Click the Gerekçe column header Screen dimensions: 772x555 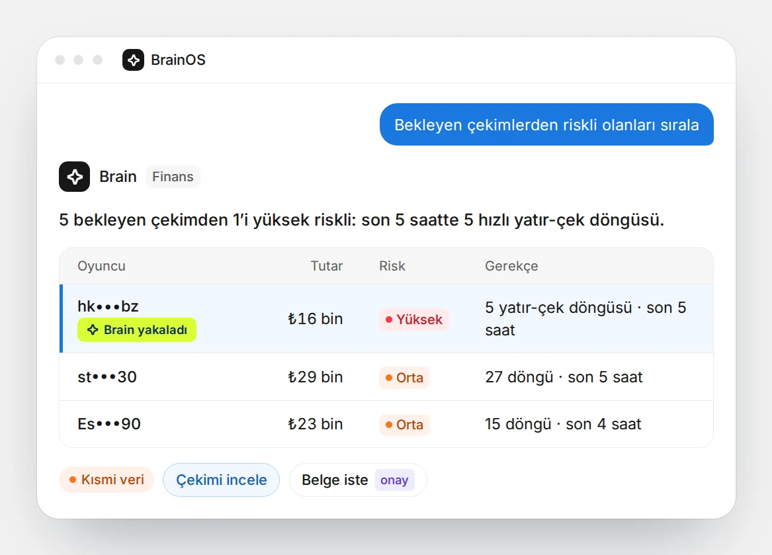(x=511, y=266)
